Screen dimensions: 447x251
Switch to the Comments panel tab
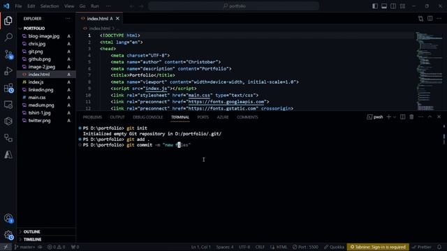pos(247,117)
